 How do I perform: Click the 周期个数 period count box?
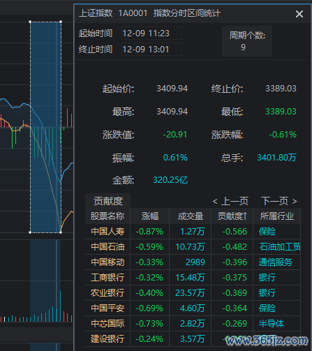(x=247, y=41)
